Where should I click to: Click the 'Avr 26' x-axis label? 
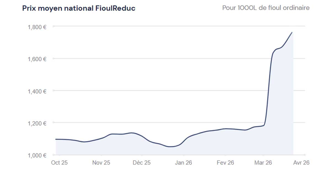[301, 163]
